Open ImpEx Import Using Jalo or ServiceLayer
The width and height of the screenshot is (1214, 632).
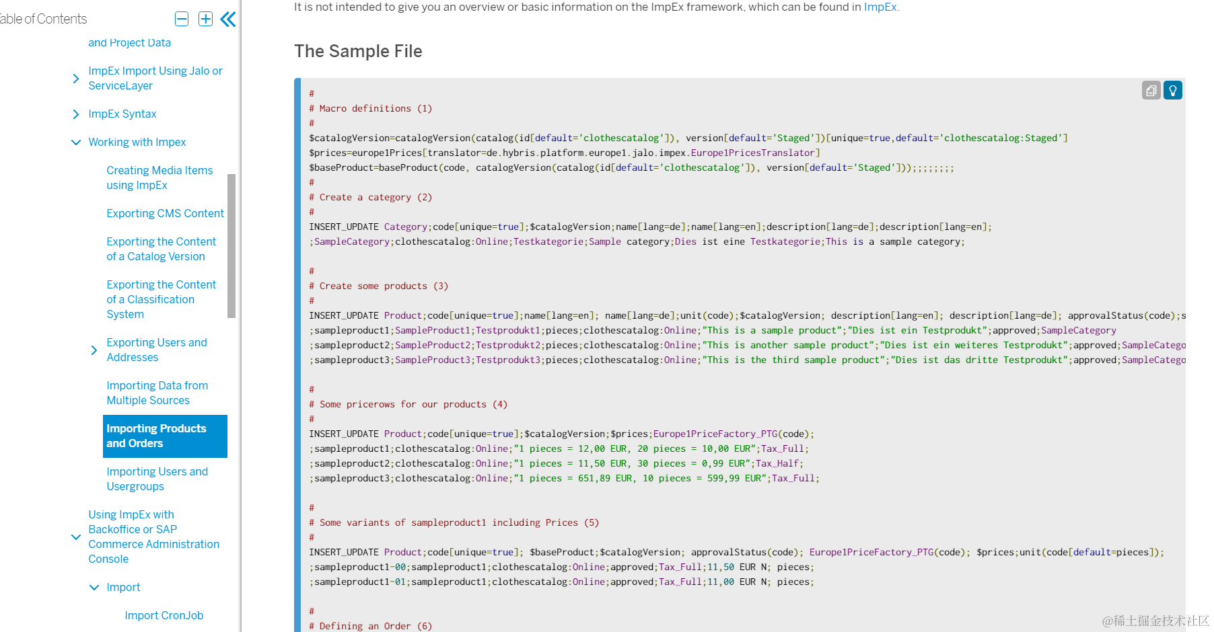coord(155,78)
